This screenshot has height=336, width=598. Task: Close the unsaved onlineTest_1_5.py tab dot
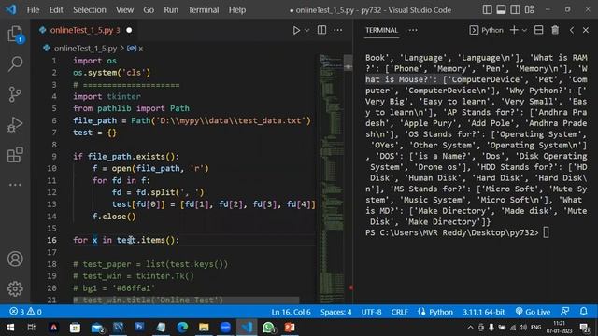pyautogui.click(x=129, y=30)
